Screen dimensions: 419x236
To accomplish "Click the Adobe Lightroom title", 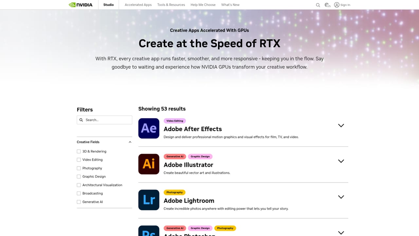I will [189, 201].
